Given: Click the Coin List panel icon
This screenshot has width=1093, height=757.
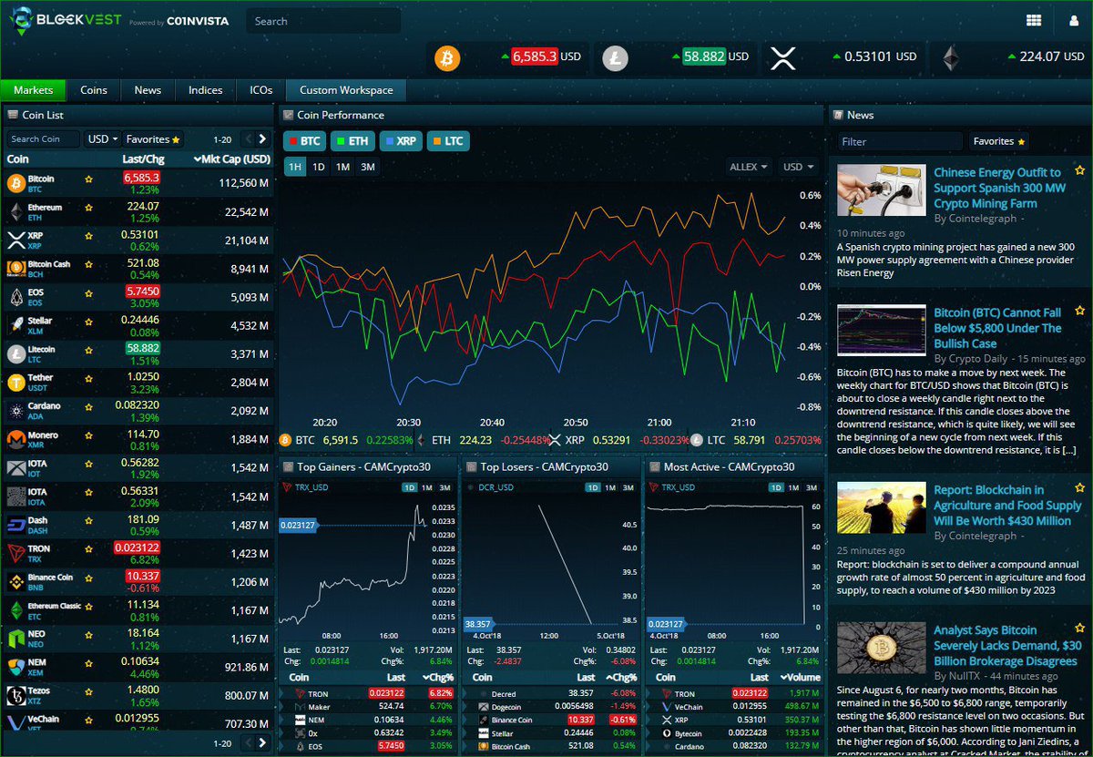Looking at the screenshot, I should click(11, 115).
